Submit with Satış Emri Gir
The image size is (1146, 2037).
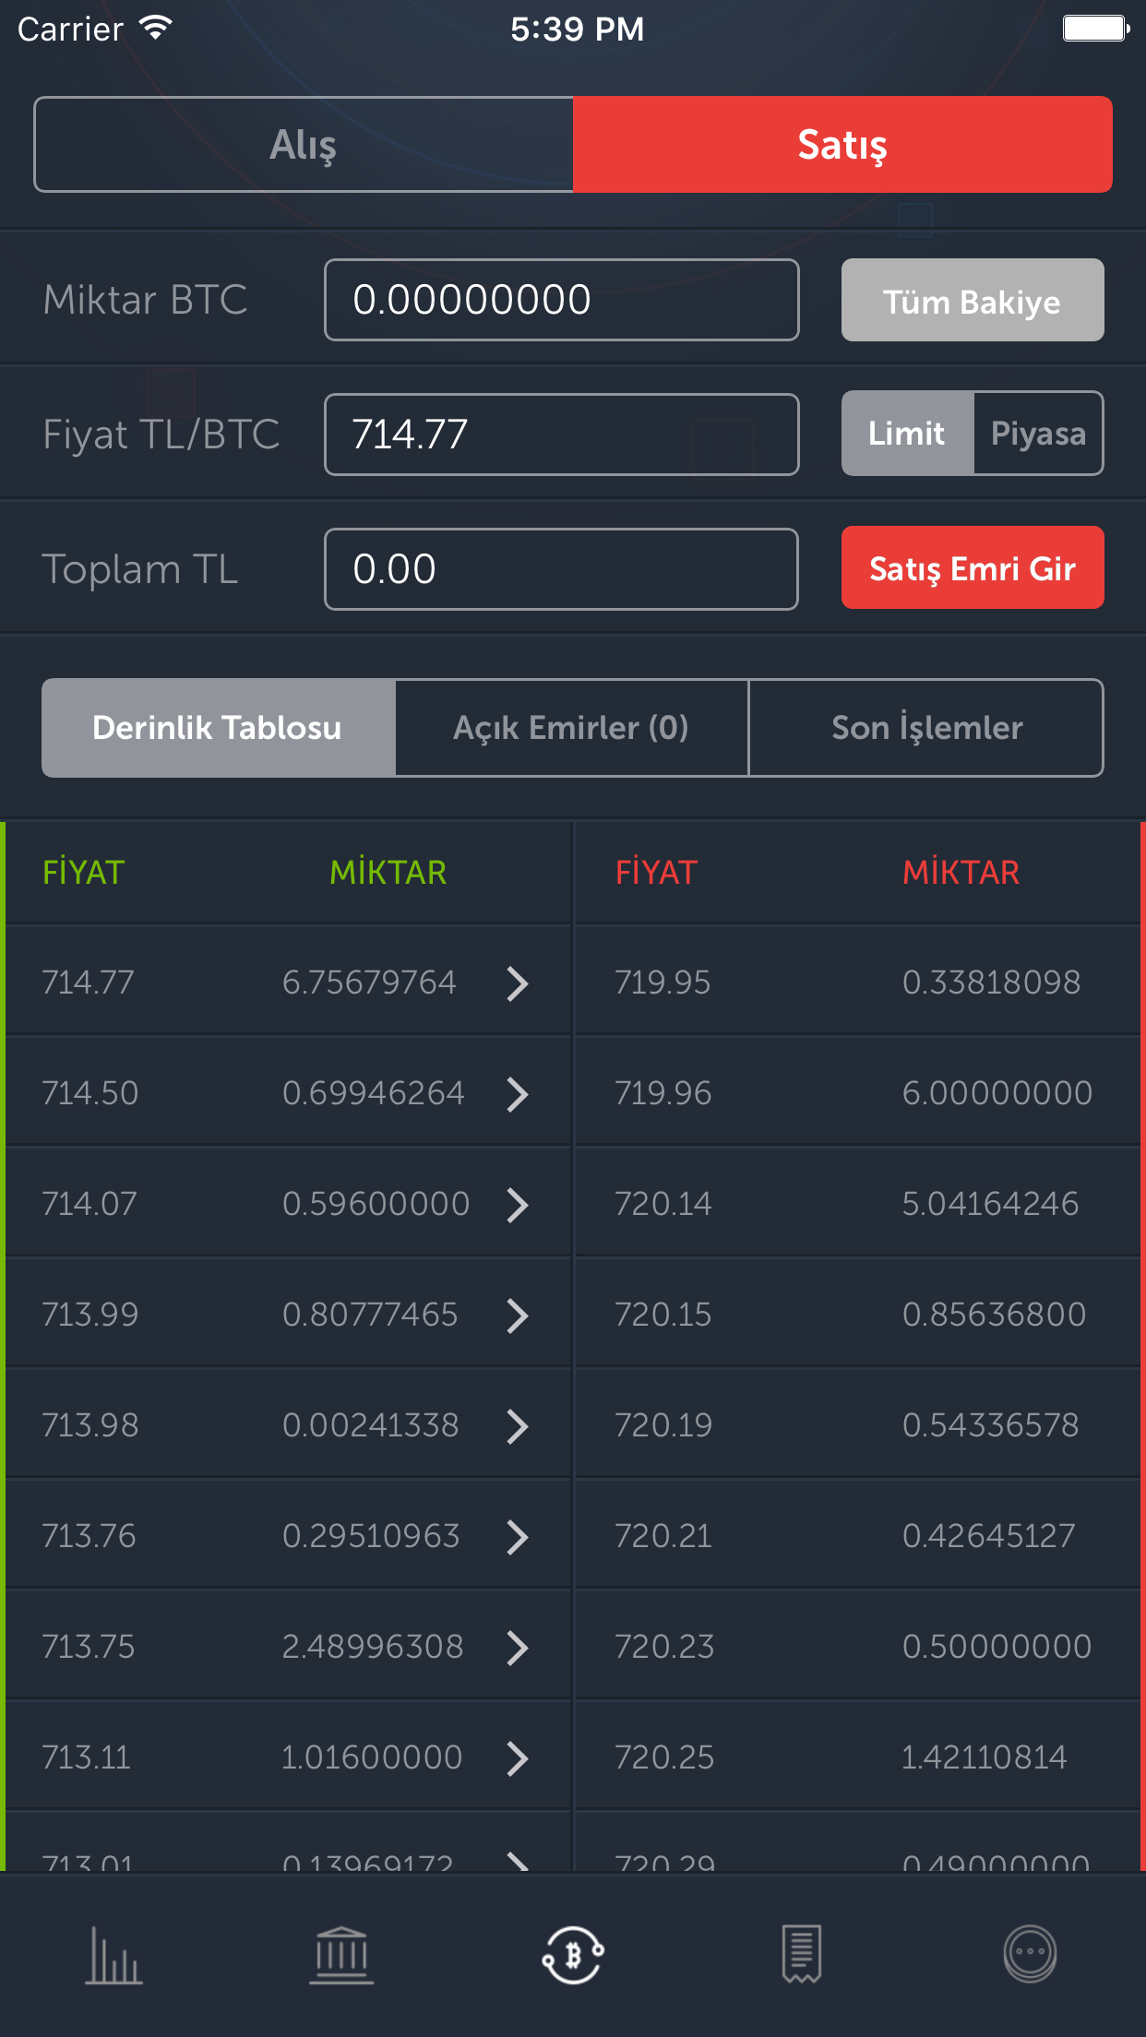pos(973,567)
